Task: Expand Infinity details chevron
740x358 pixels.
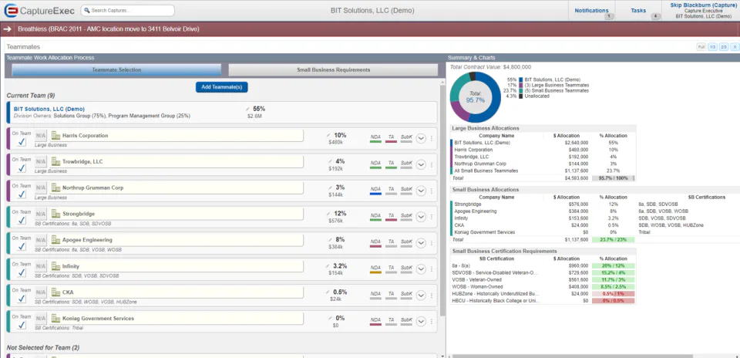Action: (x=421, y=269)
